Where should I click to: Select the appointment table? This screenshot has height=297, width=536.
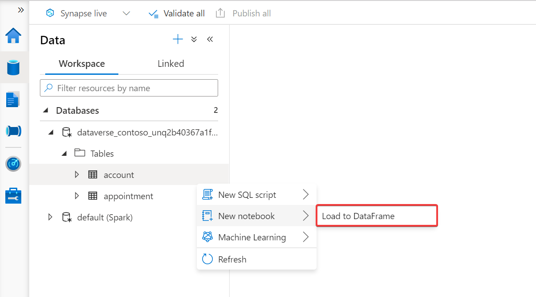(x=128, y=196)
